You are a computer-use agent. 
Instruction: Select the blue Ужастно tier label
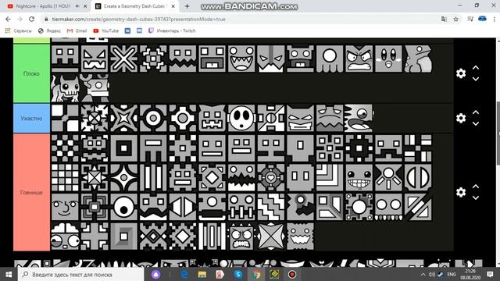pos(31,118)
